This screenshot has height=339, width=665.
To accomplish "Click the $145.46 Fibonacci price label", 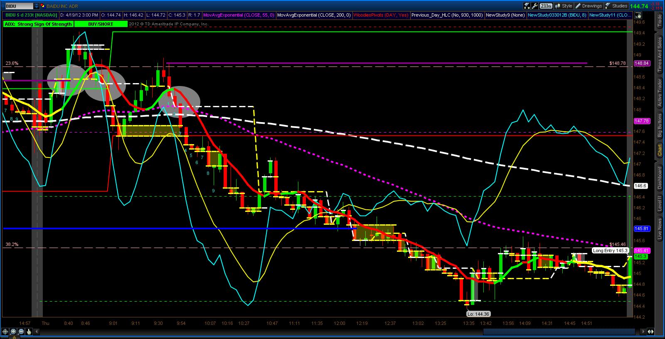I will pos(617,244).
